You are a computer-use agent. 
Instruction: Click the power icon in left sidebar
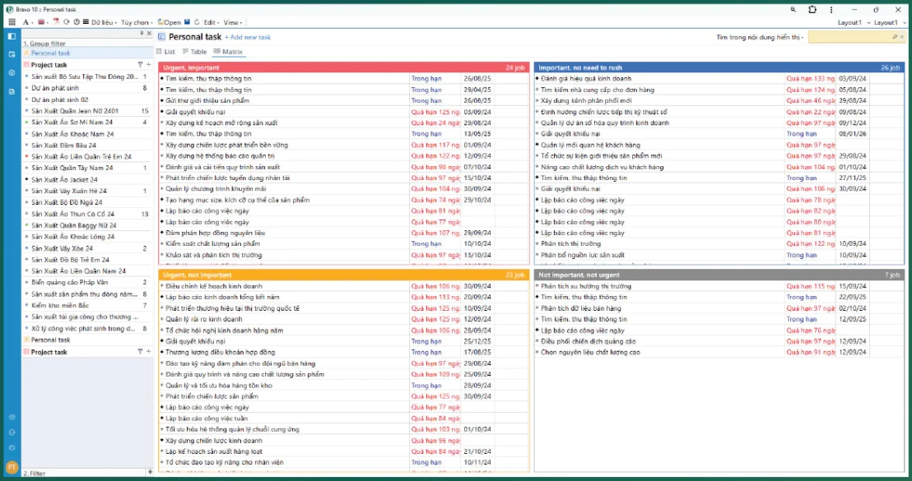coord(12,447)
